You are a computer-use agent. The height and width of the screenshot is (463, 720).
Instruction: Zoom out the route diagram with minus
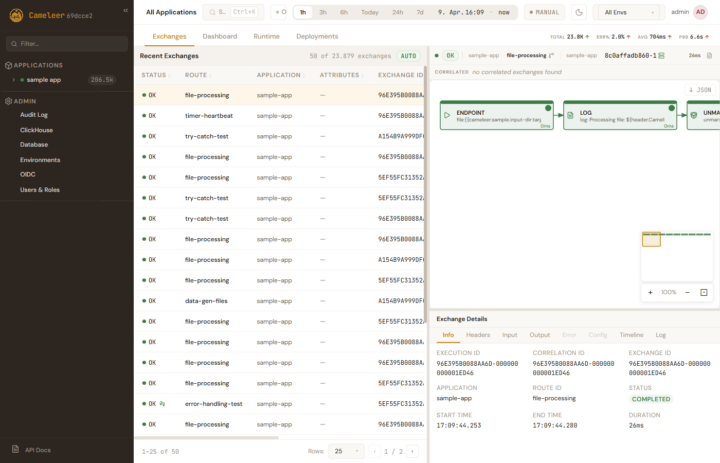pos(687,292)
